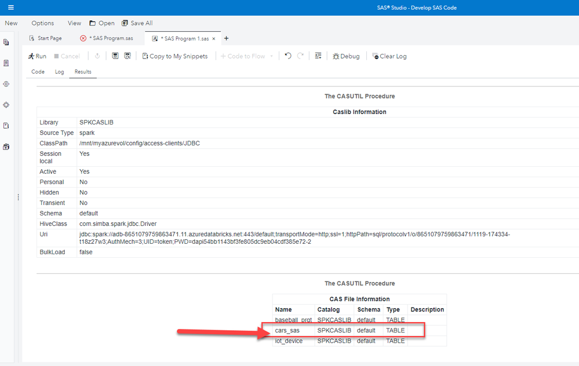Click the 'spark' source type value
Image resolution: width=579 pixels, height=366 pixels.
pyautogui.click(x=87, y=133)
